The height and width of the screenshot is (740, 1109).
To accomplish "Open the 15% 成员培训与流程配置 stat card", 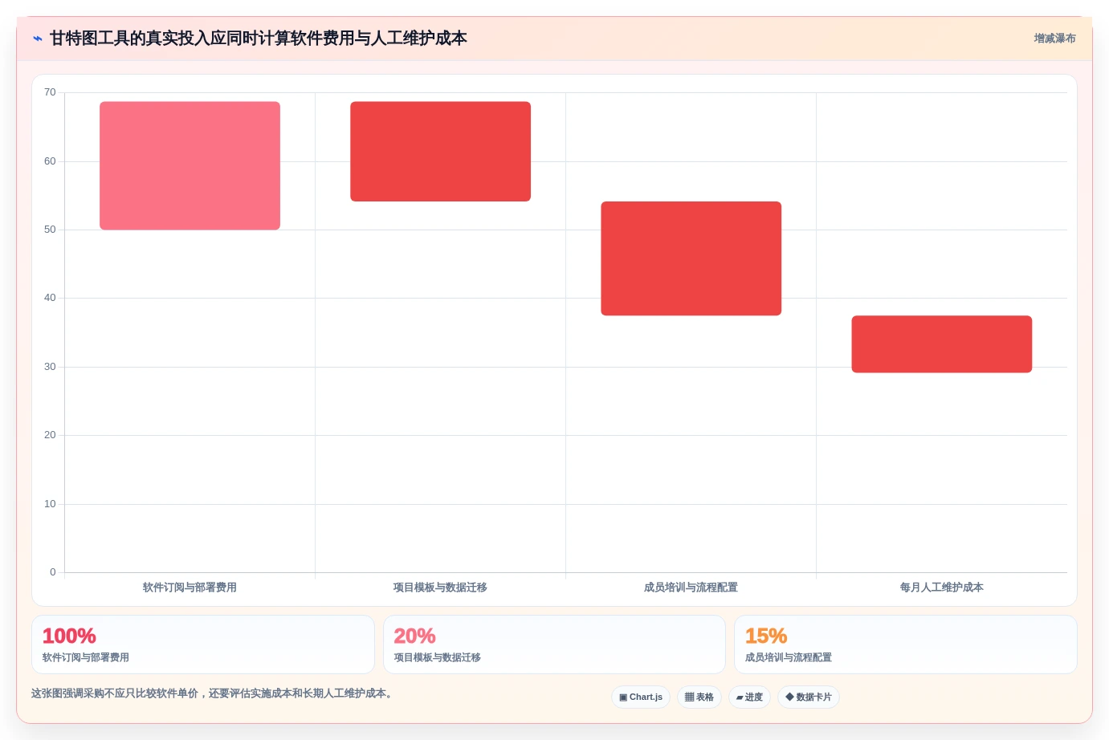I will coord(906,644).
